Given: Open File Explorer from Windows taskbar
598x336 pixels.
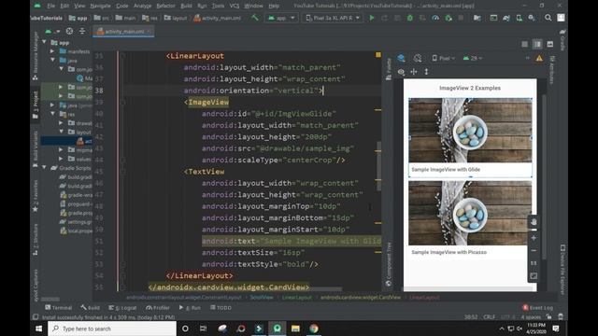Looking at the screenshot, I should [295, 329].
